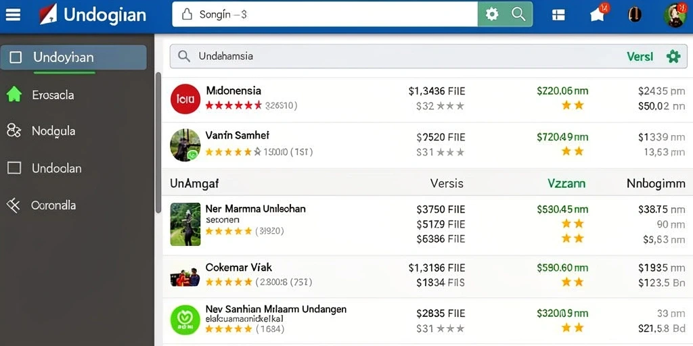Open Erosacla in the sidebar
This screenshot has width=693, height=346.
pos(53,95)
